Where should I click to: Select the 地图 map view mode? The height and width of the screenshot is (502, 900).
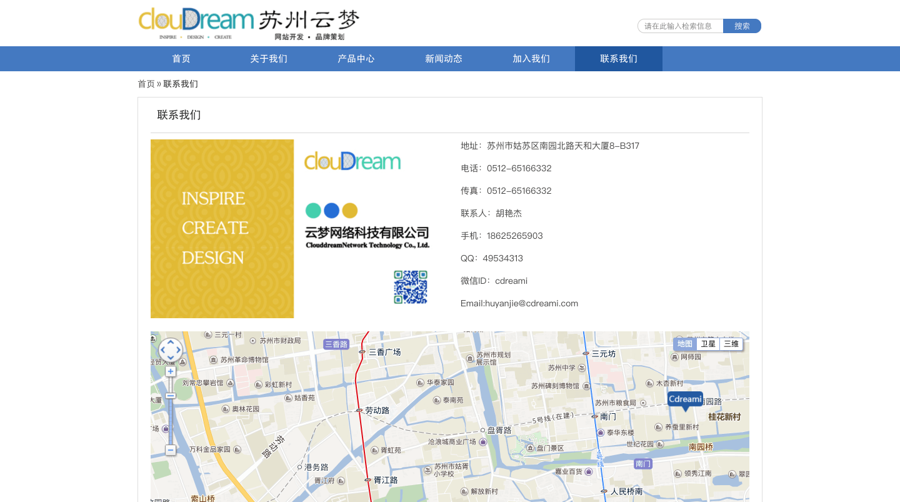coord(685,344)
